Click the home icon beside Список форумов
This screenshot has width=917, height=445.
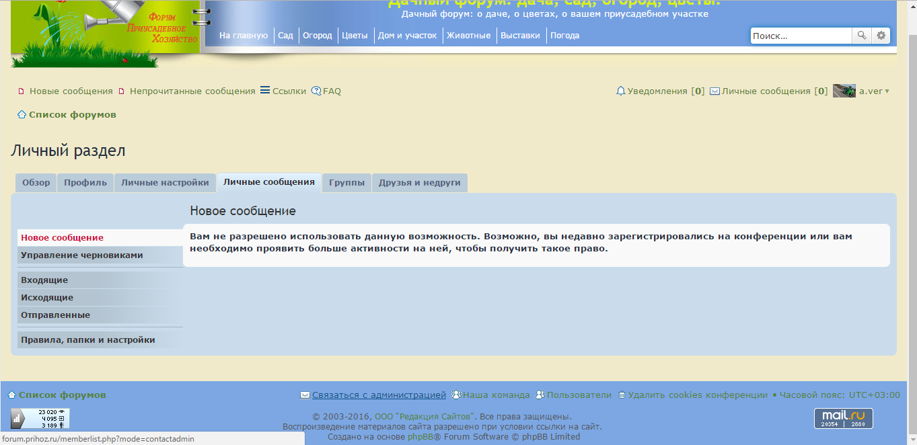tap(22, 115)
